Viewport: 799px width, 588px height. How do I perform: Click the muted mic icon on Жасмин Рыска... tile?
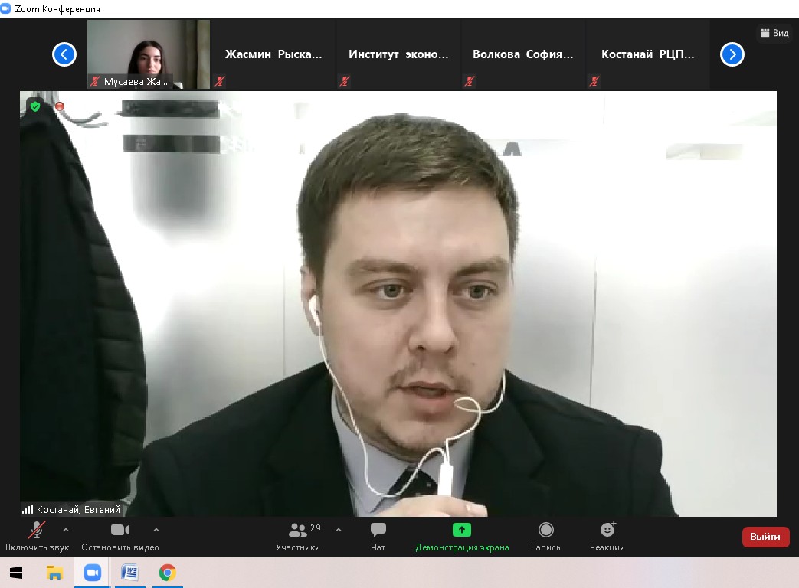pyautogui.click(x=220, y=81)
